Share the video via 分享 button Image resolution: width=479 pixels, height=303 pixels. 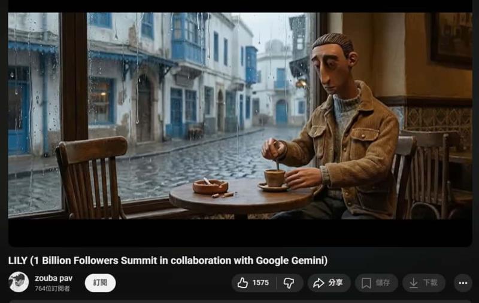coord(328,283)
